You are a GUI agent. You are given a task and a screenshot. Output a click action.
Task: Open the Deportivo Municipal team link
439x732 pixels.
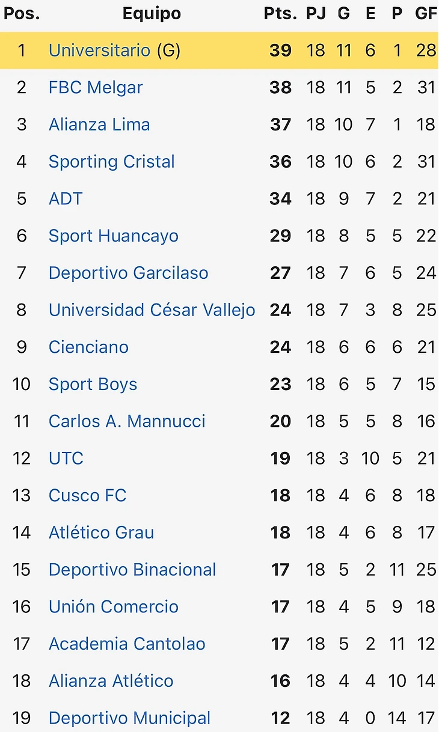[130, 718]
